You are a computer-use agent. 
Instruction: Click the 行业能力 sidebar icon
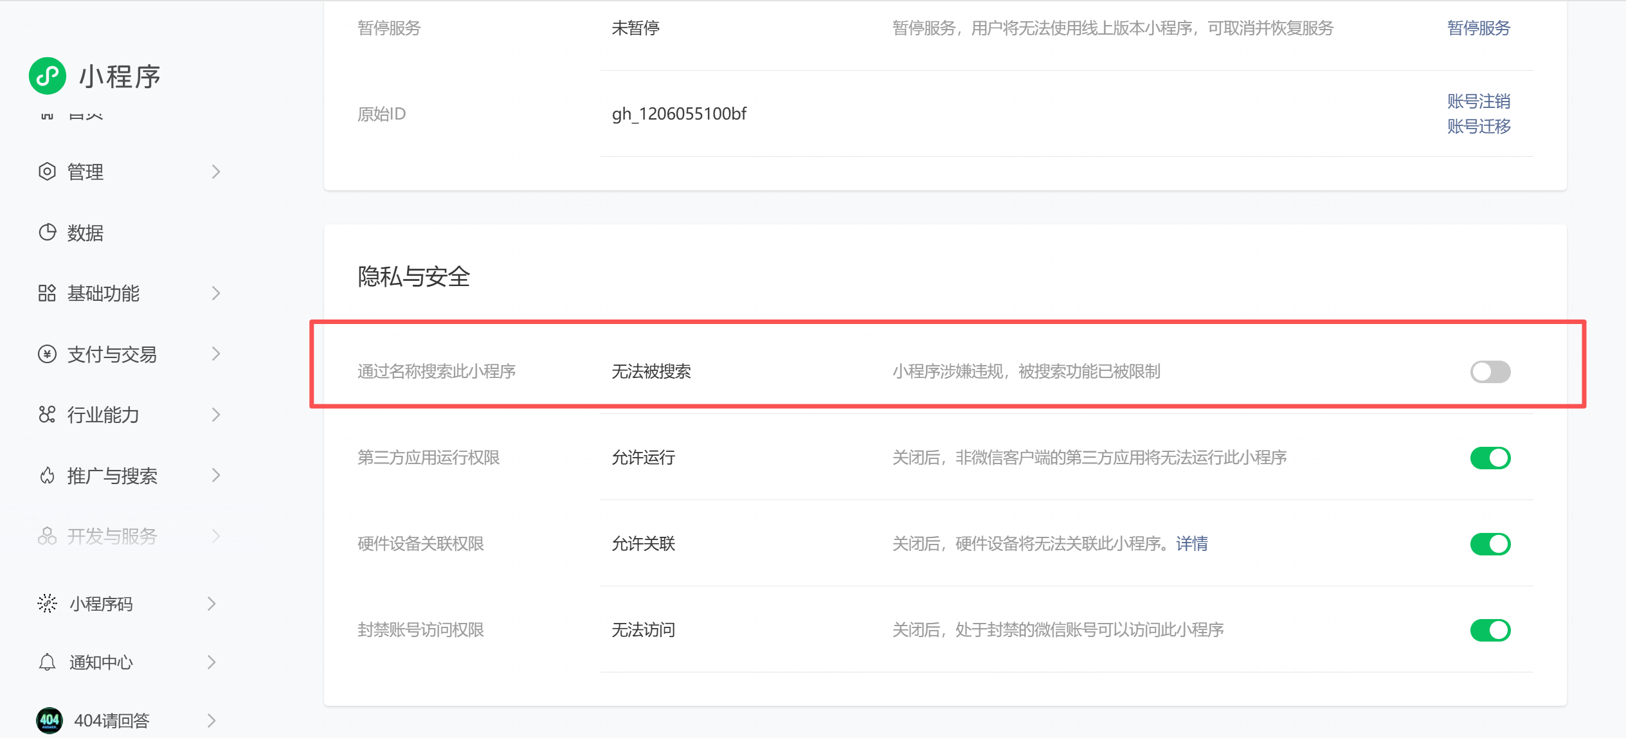pos(47,415)
